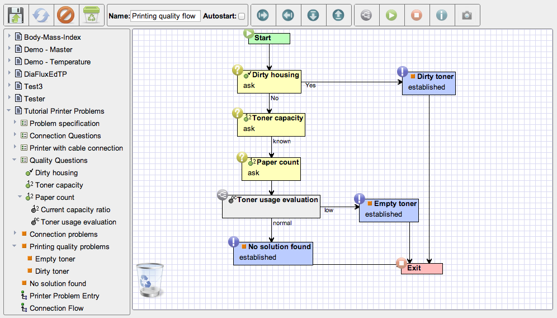Select the Dirty toner established node
557x318 pixels.
click(x=429, y=83)
